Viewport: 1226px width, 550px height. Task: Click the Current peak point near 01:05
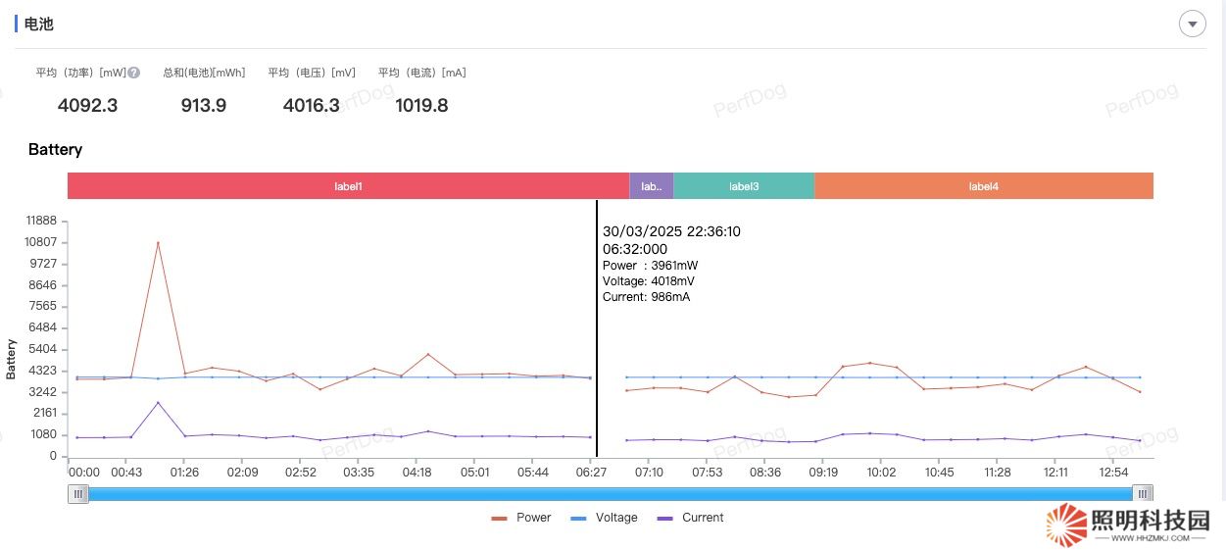click(158, 403)
